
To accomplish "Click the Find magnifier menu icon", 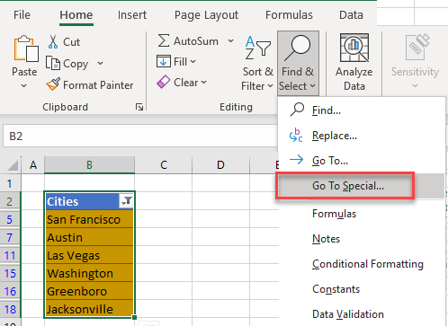I will click(297, 110).
